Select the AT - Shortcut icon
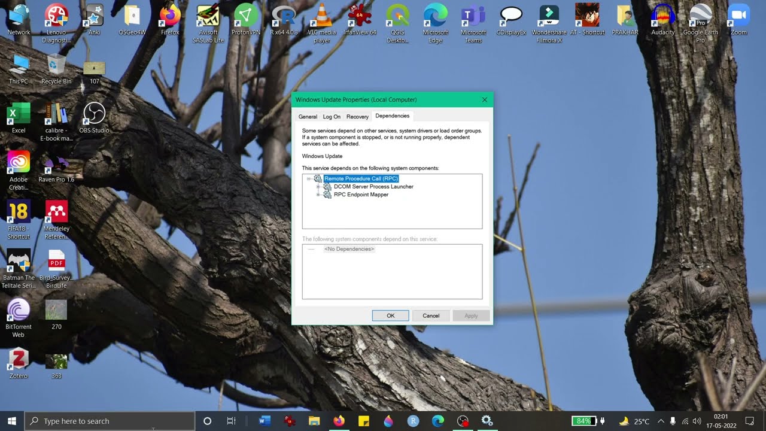 pyautogui.click(x=587, y=20)
